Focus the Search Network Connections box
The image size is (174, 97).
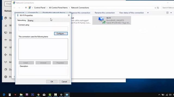pyautogui.click(x=167, y=8)
